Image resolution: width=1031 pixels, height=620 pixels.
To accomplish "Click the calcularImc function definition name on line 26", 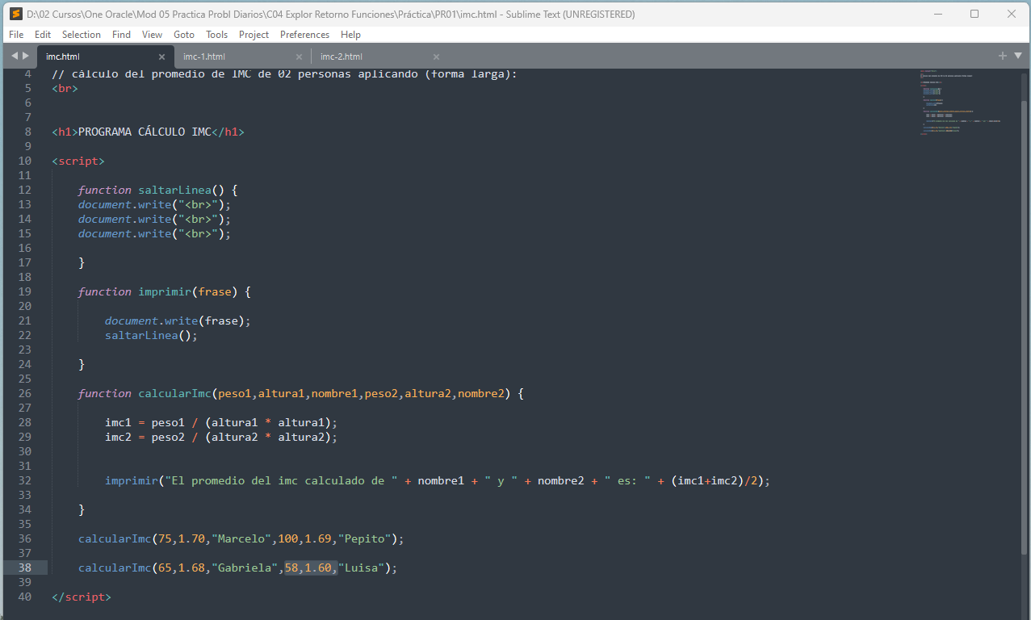I will (x=174, y=393).
